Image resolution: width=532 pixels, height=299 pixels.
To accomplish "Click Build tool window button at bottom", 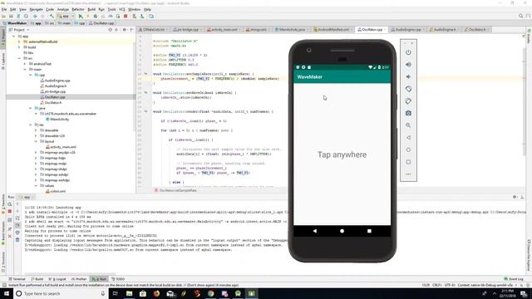I will pyautogui.click(x=37, y=279).
